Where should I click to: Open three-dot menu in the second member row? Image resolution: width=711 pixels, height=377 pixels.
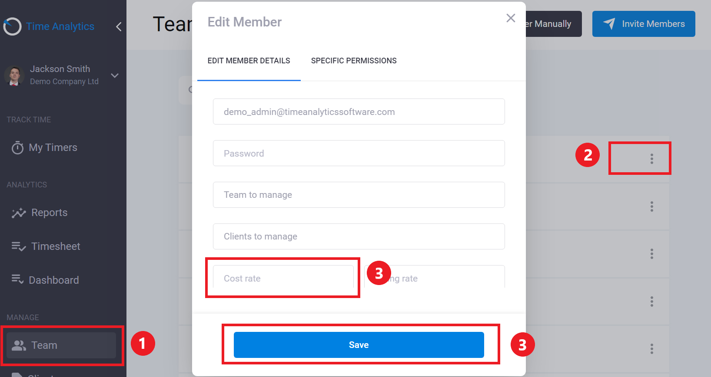(x=651, y=207)
